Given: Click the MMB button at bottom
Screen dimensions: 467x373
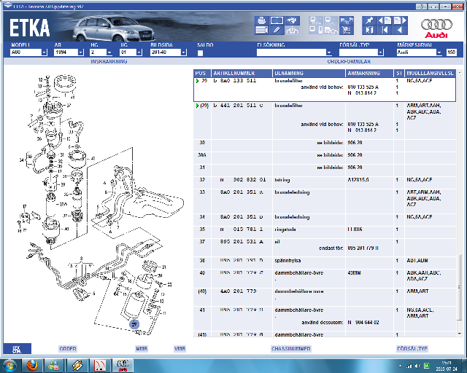Looking at the screenshot, I should (x=142, y=349).
